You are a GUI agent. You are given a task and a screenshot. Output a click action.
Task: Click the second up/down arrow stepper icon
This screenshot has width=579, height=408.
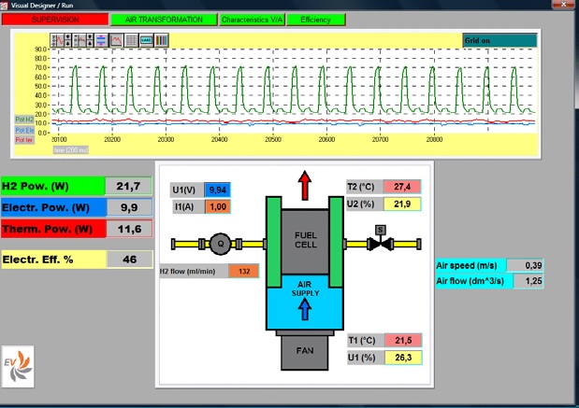[x=90, y=40]
